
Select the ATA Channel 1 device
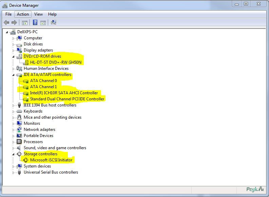(x=43, y=87)
